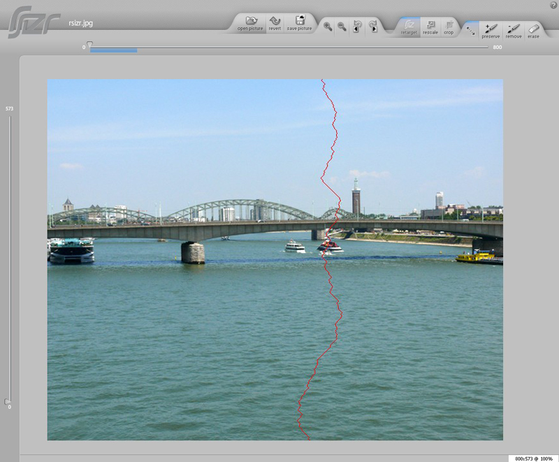Select the erase tool

pos(533,31)
